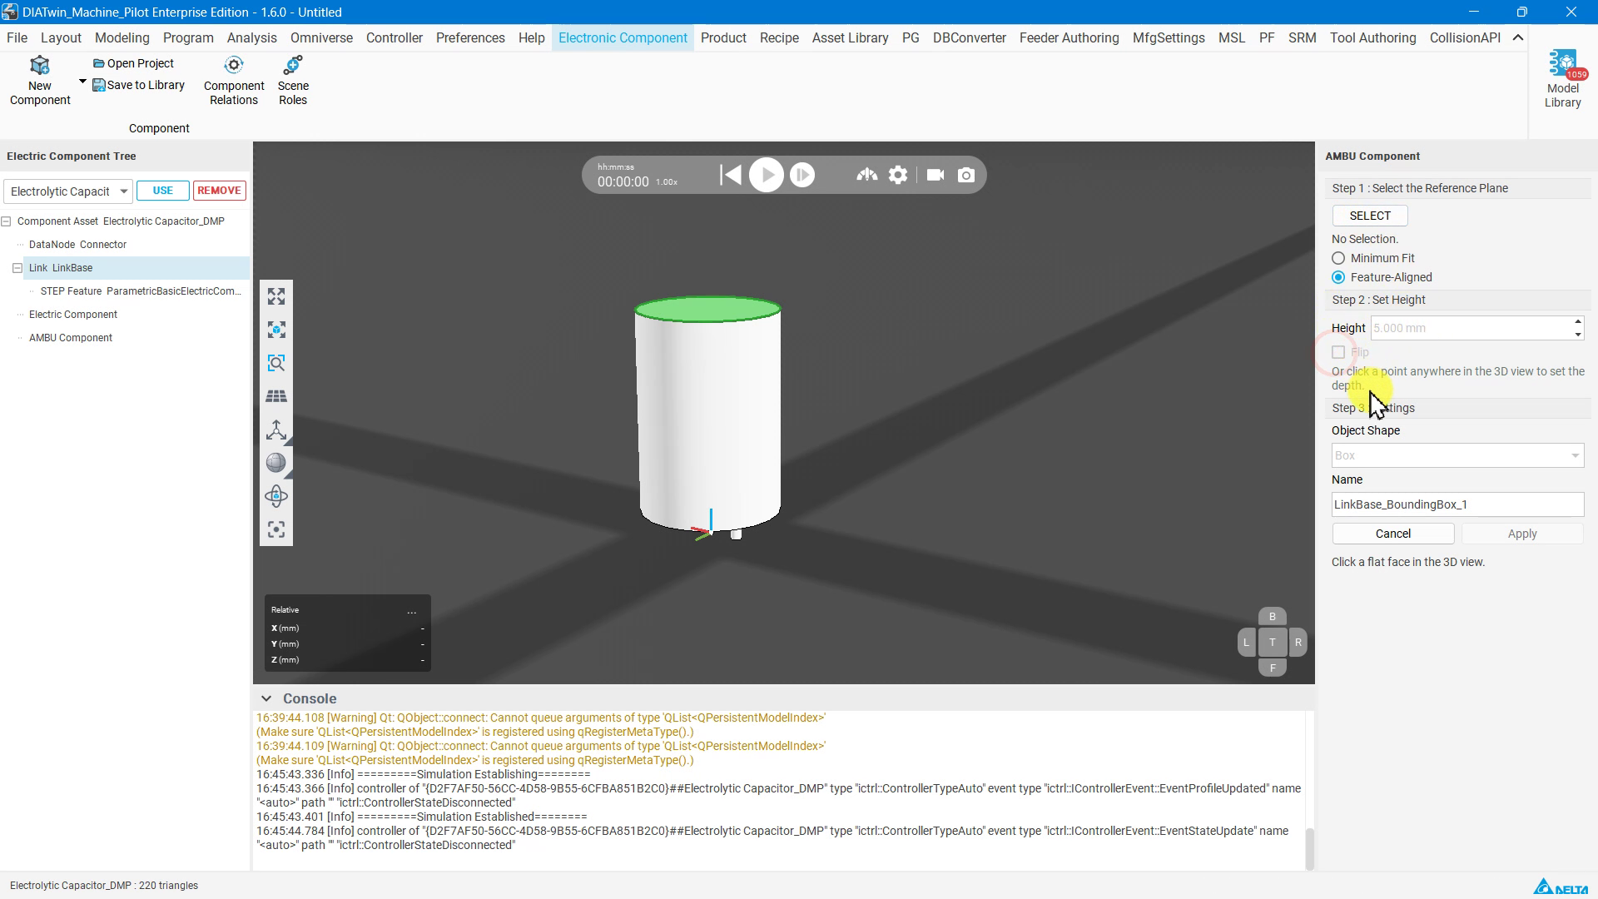Click the SELECT reference plane button
Screen dimensions: 1598x899
pyautogui.click(x=1370, y=216)
